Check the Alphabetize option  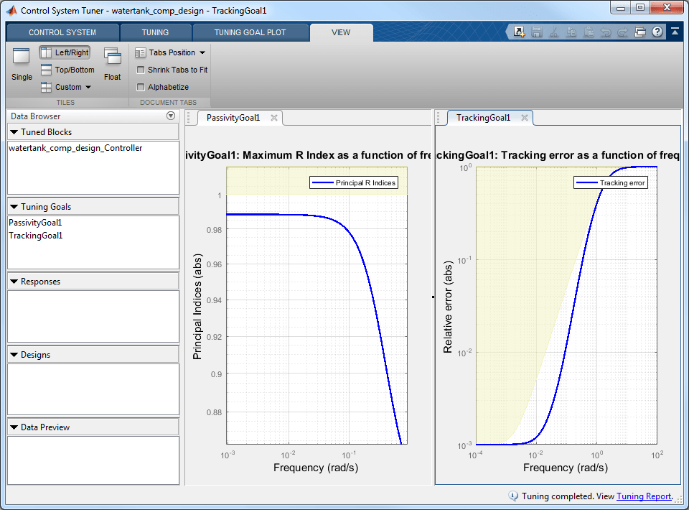[141, 87]
